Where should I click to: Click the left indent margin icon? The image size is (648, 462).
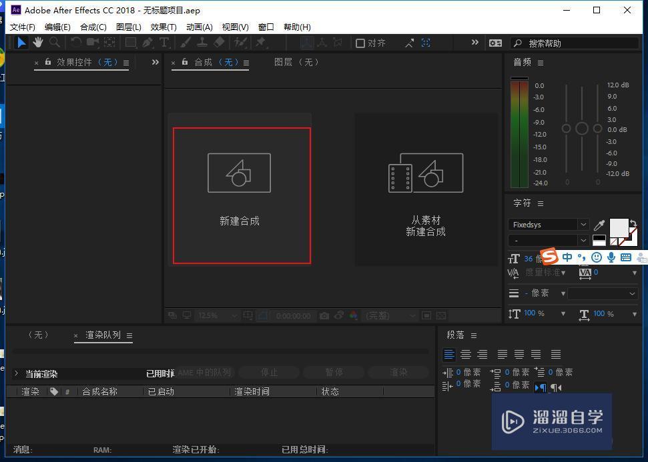pyautogui.click(x=448, y=373)
